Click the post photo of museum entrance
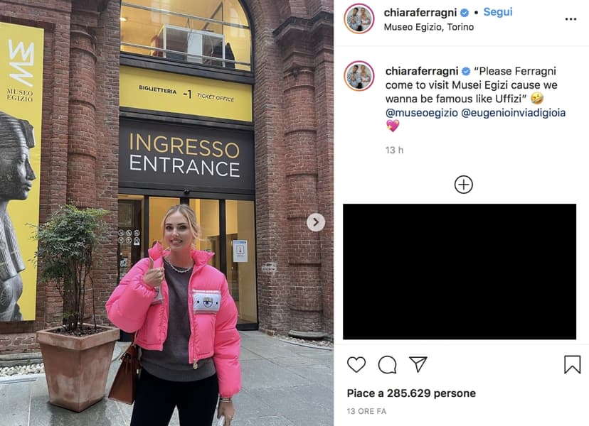Viewport: 589px width, 426px height. 166,213
